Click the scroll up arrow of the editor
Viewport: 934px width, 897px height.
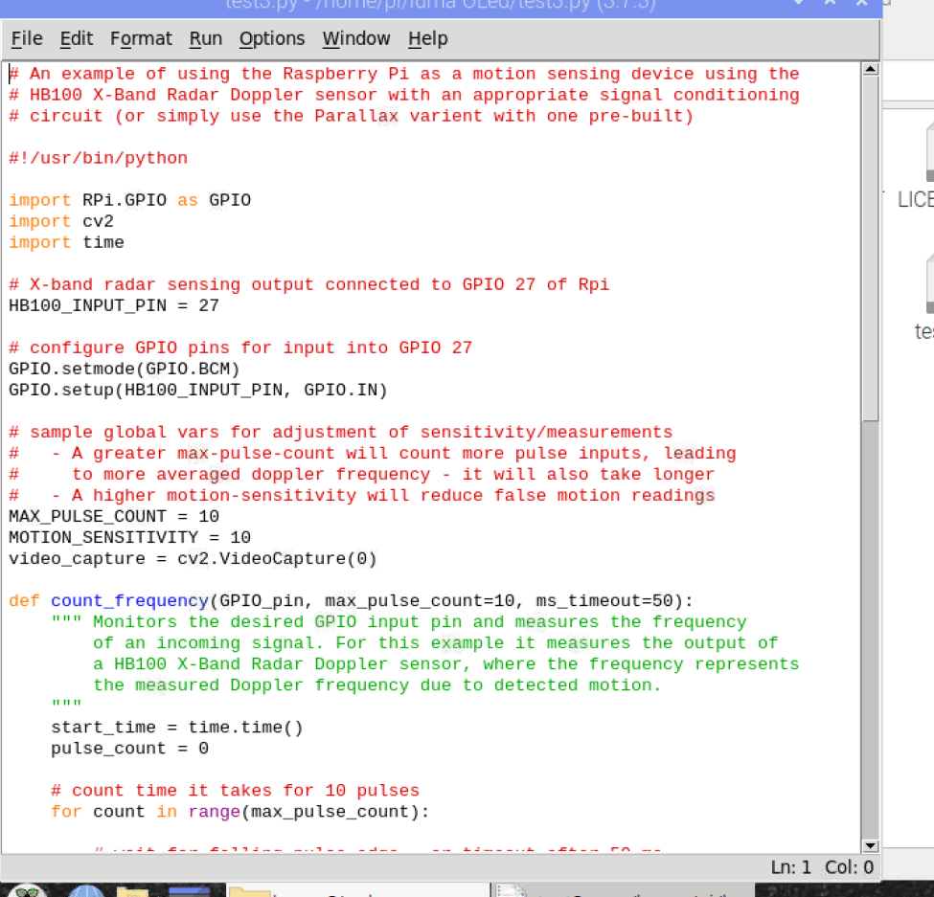click(870, 69)
